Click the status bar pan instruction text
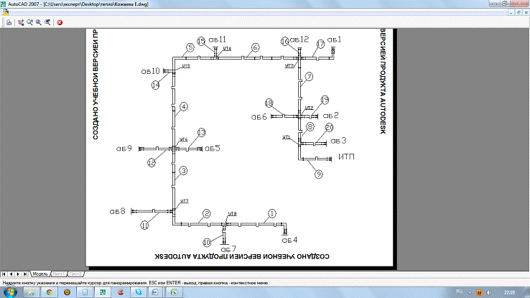 tap(135, 283)
